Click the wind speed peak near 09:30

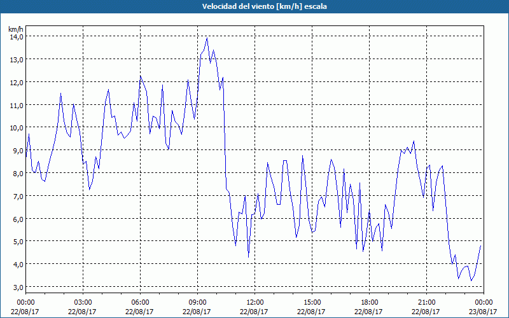[207, 38]
